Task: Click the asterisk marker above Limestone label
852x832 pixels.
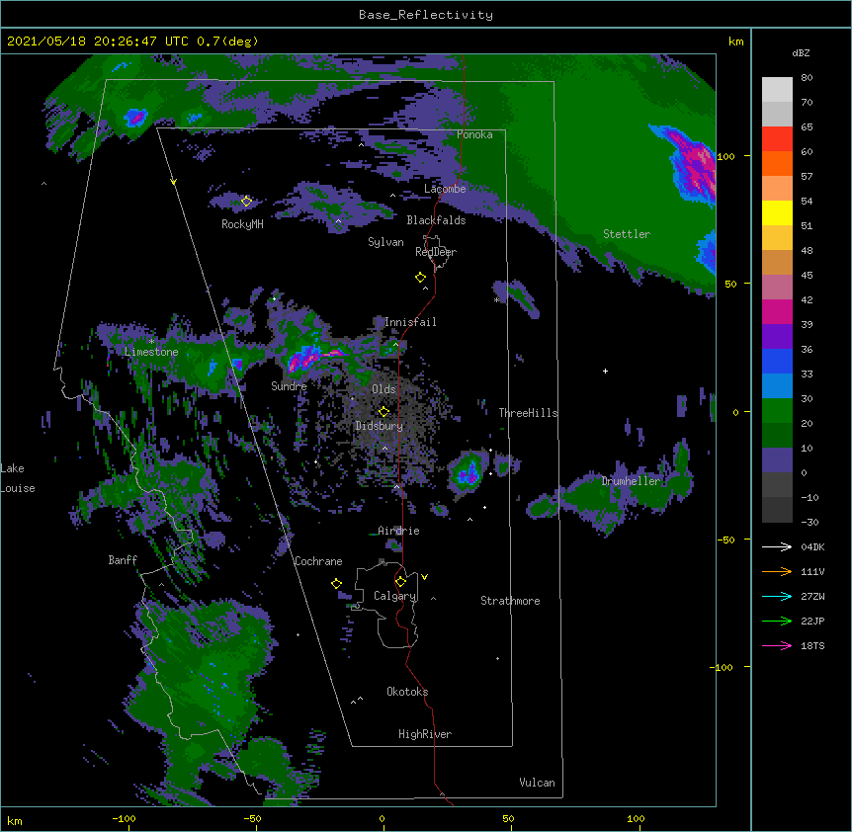Action: tap(151, 342)
